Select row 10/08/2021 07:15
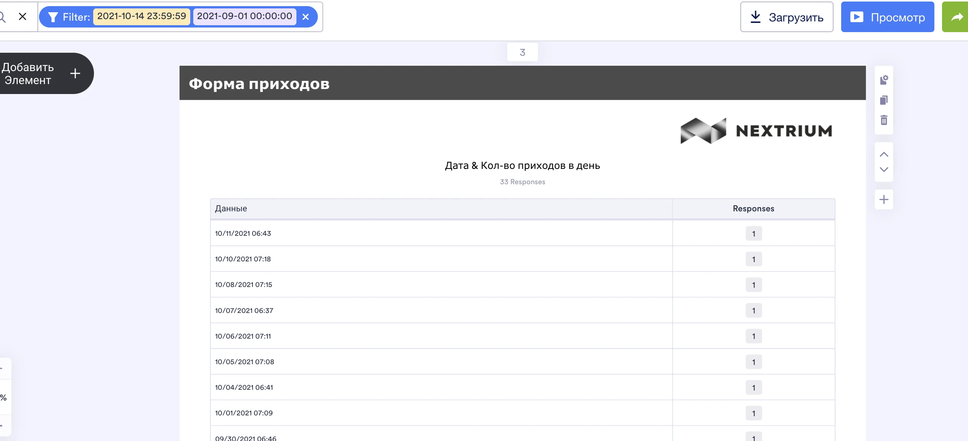Image resolution: width=968 pixels, height=441 pixels. tap(522, 284)
